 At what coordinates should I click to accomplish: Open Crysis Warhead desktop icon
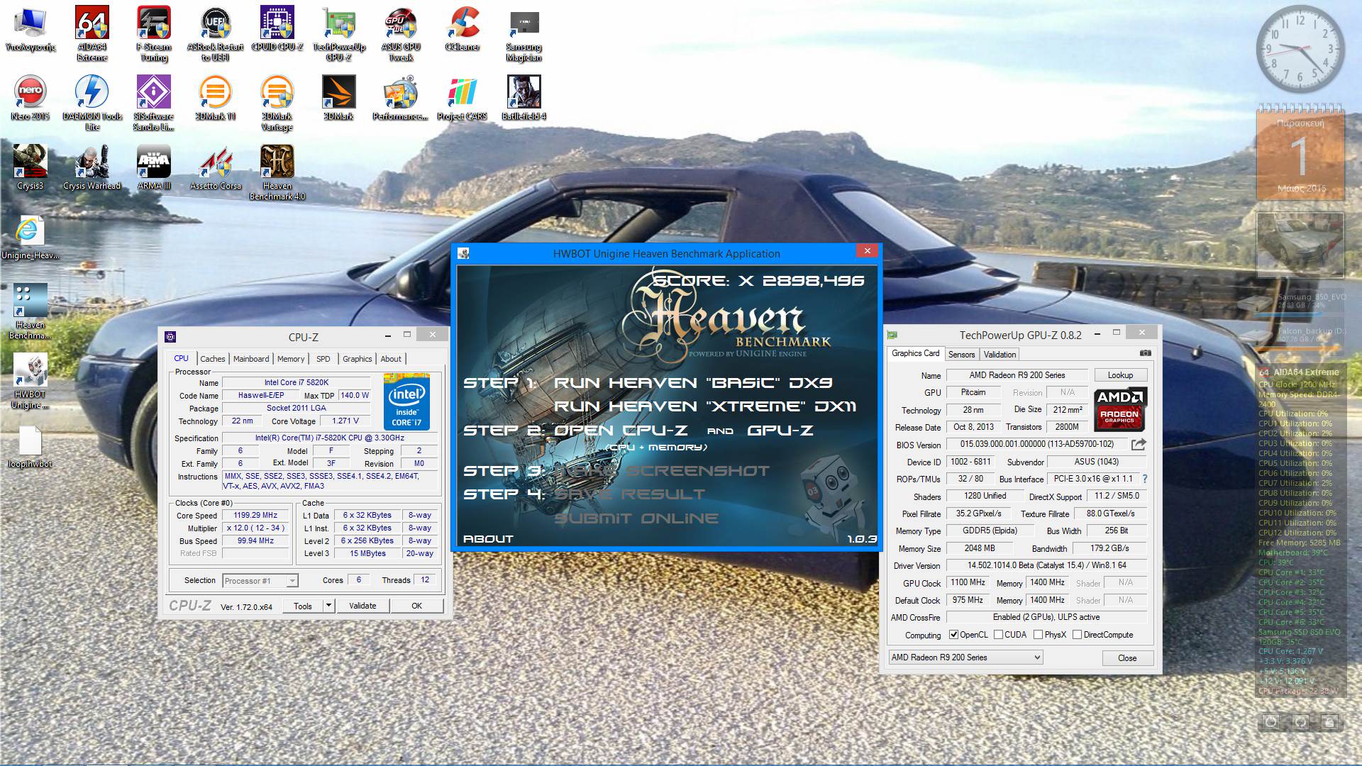(92, 167)
